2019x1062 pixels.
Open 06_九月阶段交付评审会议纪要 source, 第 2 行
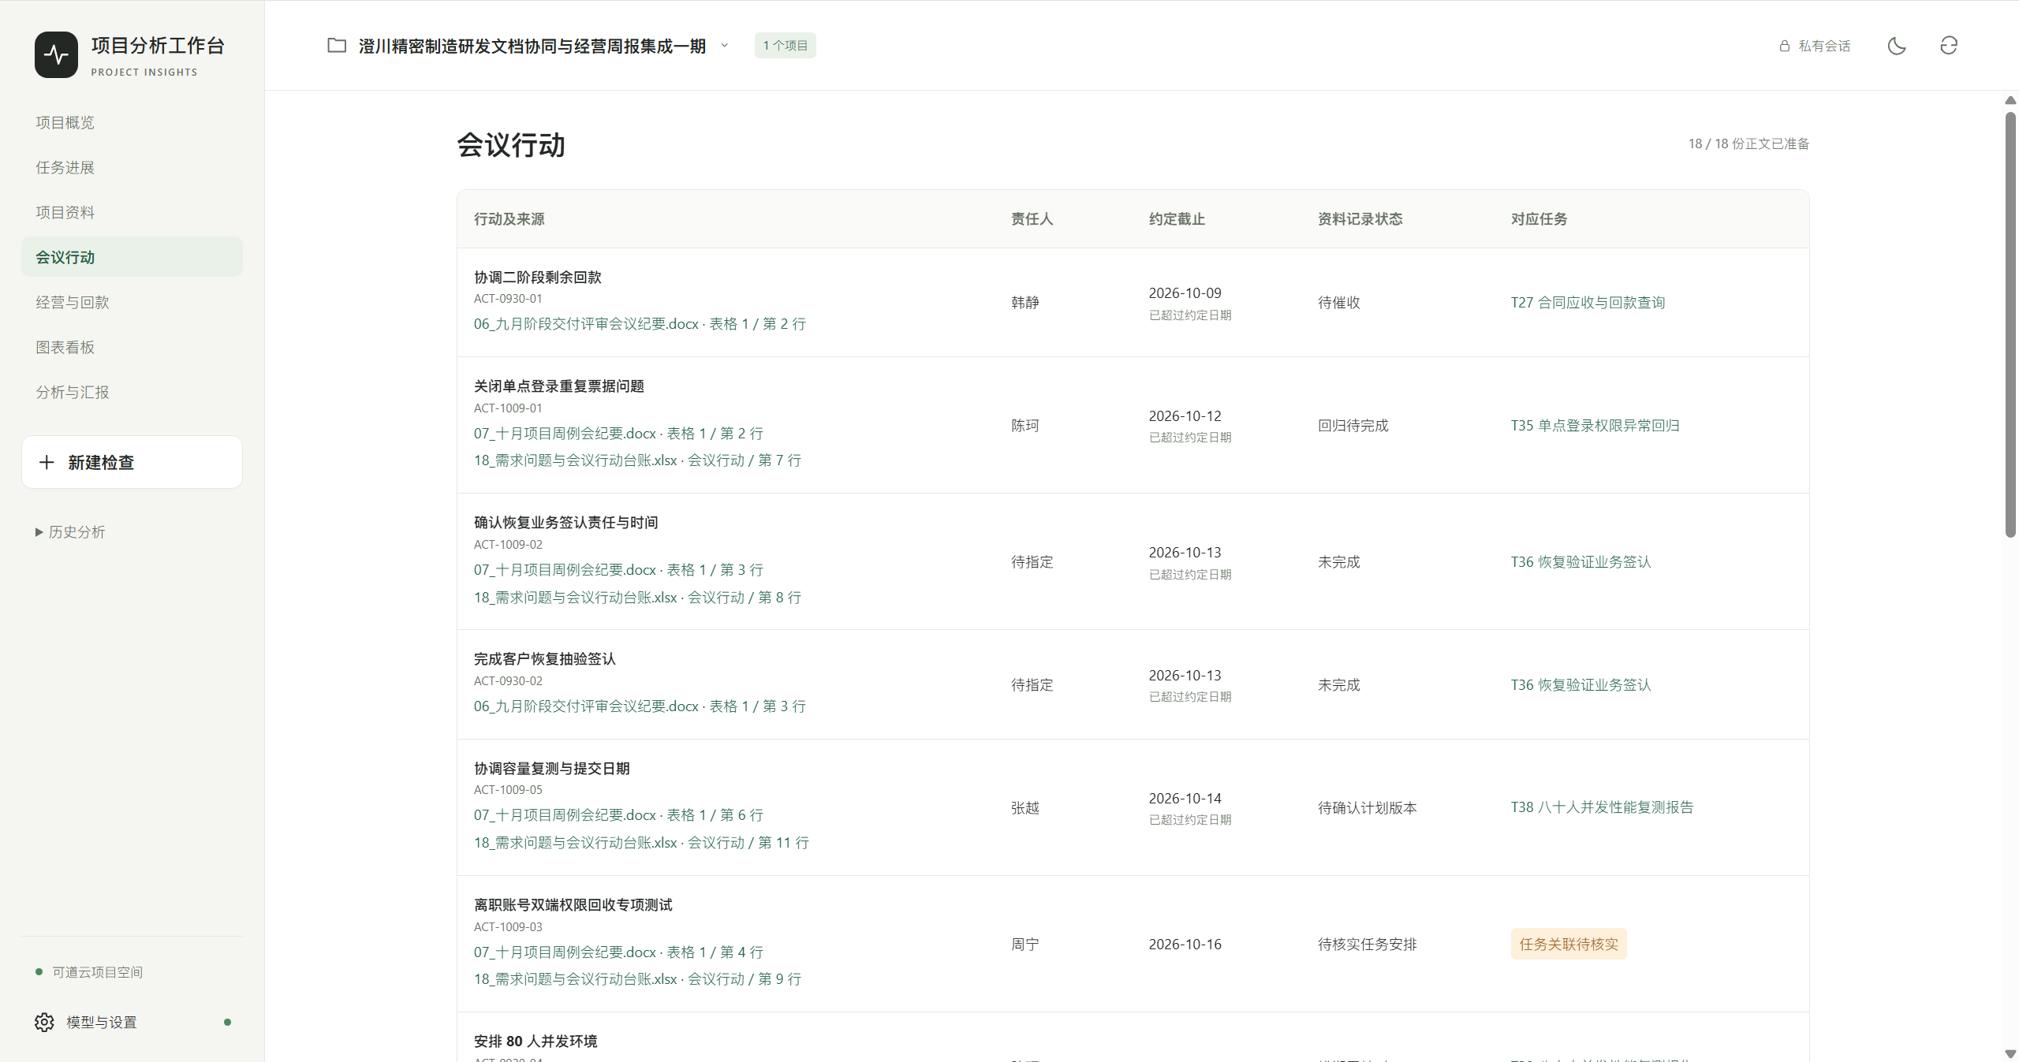coord(640,324)
